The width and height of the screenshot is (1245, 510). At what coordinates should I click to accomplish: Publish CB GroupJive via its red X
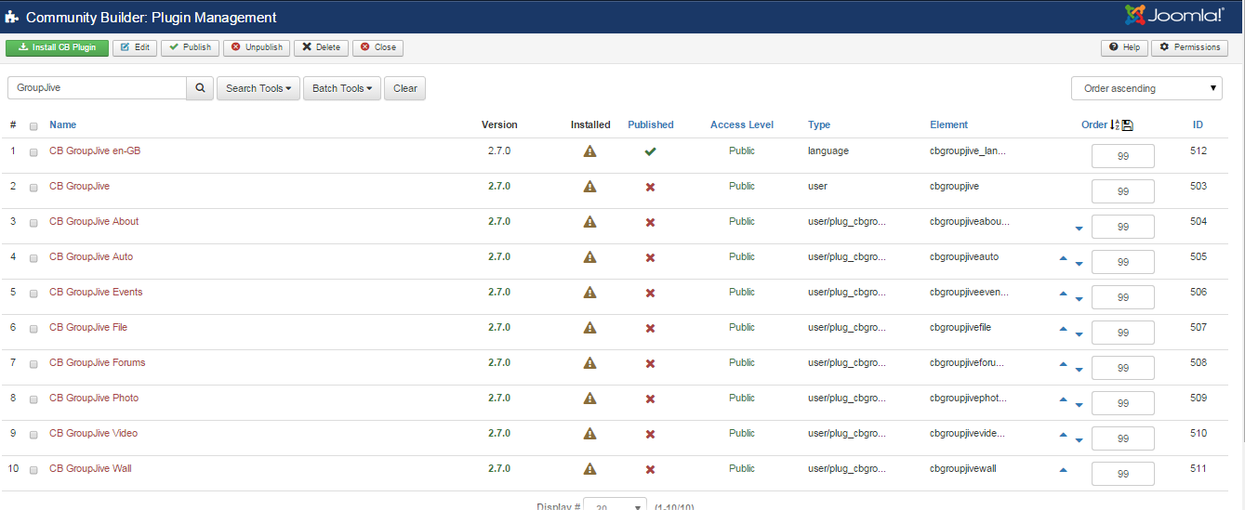point(650,187)
